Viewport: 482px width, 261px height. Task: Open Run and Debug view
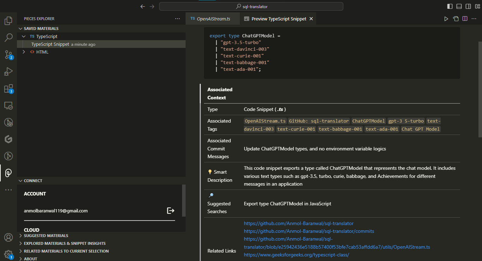coord(8,72)
